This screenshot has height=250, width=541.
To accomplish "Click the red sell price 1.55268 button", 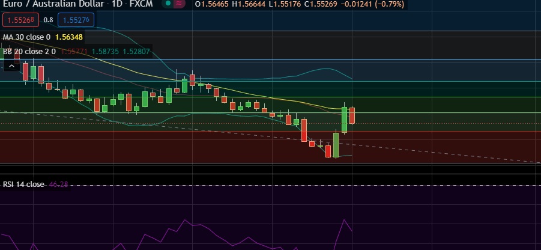I will click(x=20, y=20).
